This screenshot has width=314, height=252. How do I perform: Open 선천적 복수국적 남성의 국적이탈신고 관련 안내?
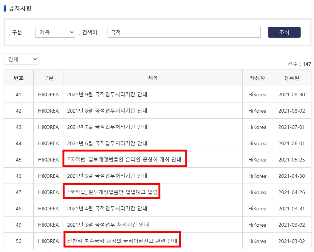(x=122, y=241)
